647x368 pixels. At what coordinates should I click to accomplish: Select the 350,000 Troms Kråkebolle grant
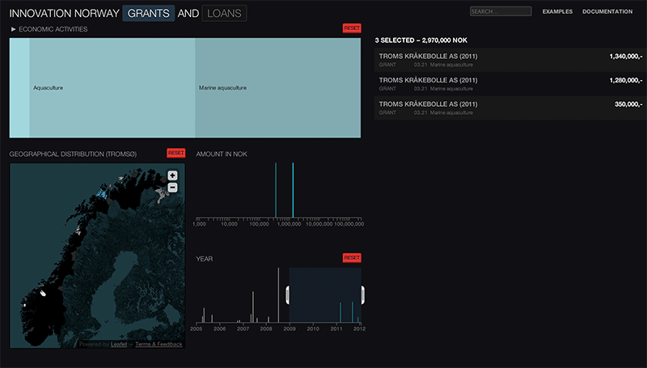[510, 108]
